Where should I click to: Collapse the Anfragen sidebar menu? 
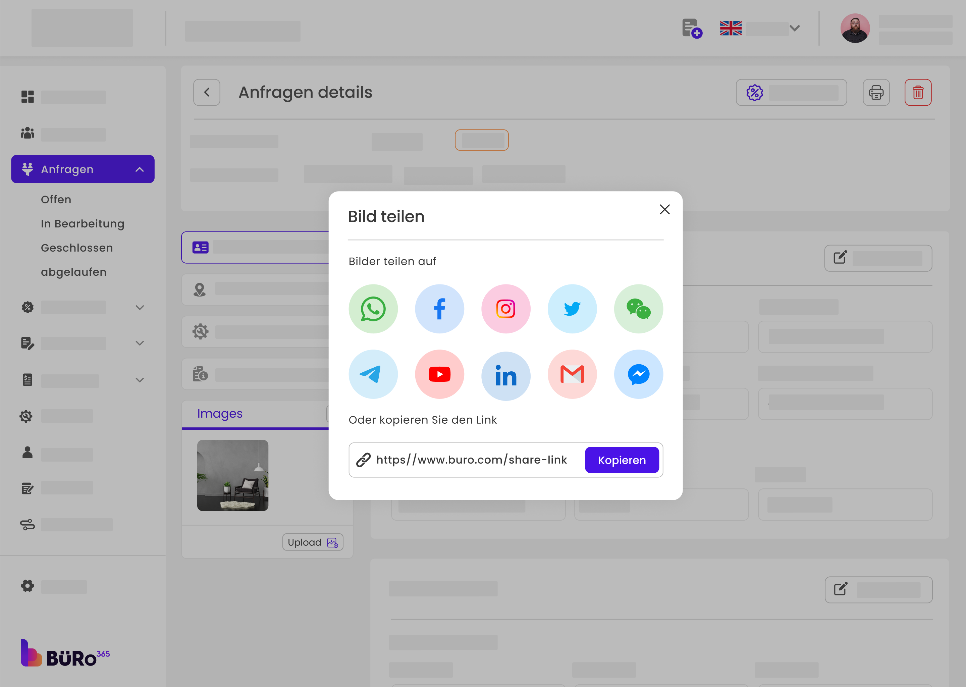[140, 169]
